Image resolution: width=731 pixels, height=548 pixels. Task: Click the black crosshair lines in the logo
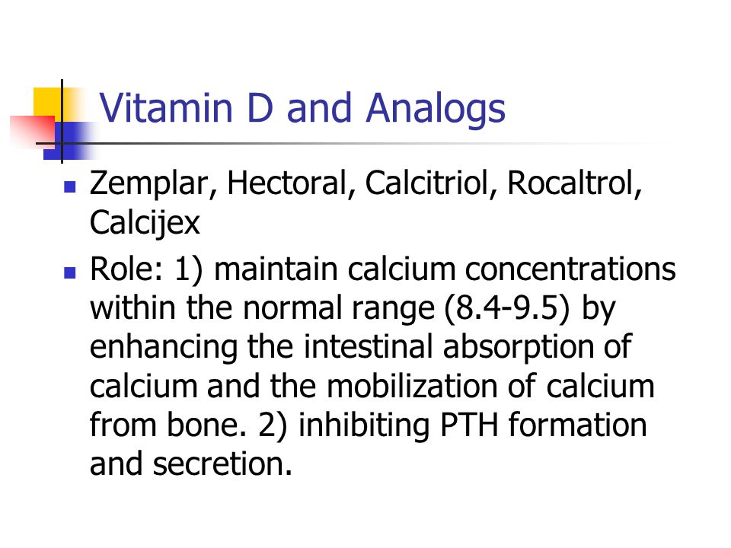click(x=62, y=143)
